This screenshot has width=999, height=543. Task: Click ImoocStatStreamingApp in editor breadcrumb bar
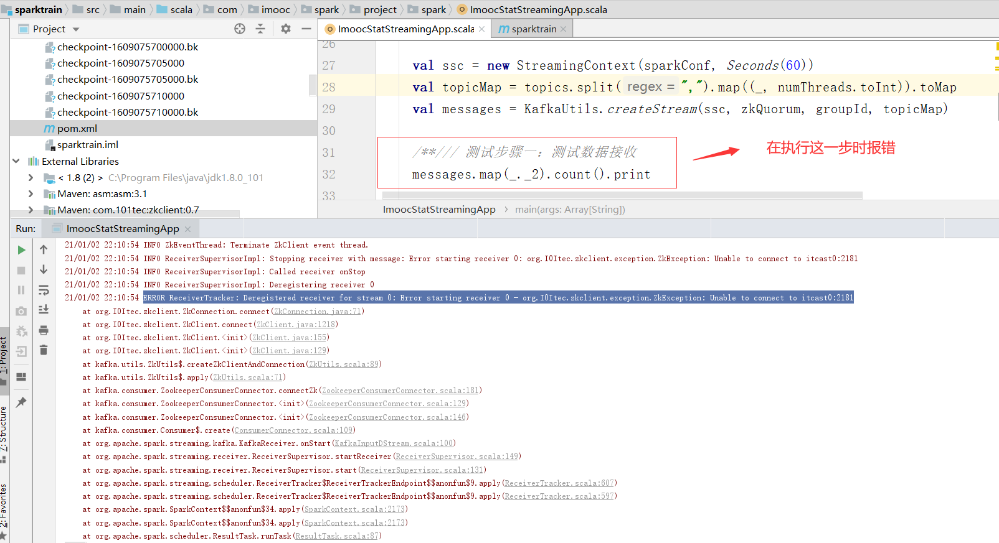tap(439, 210)
